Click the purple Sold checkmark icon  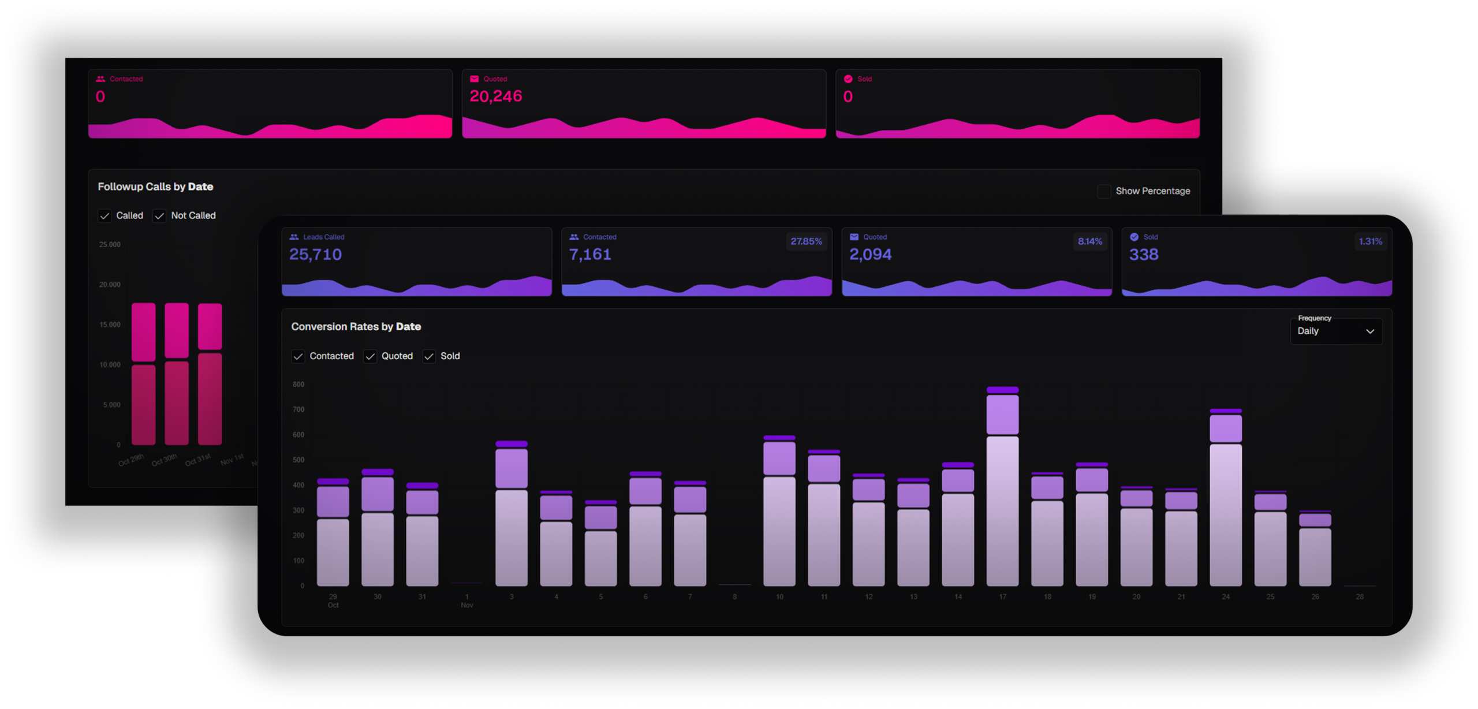point(1134,237)
